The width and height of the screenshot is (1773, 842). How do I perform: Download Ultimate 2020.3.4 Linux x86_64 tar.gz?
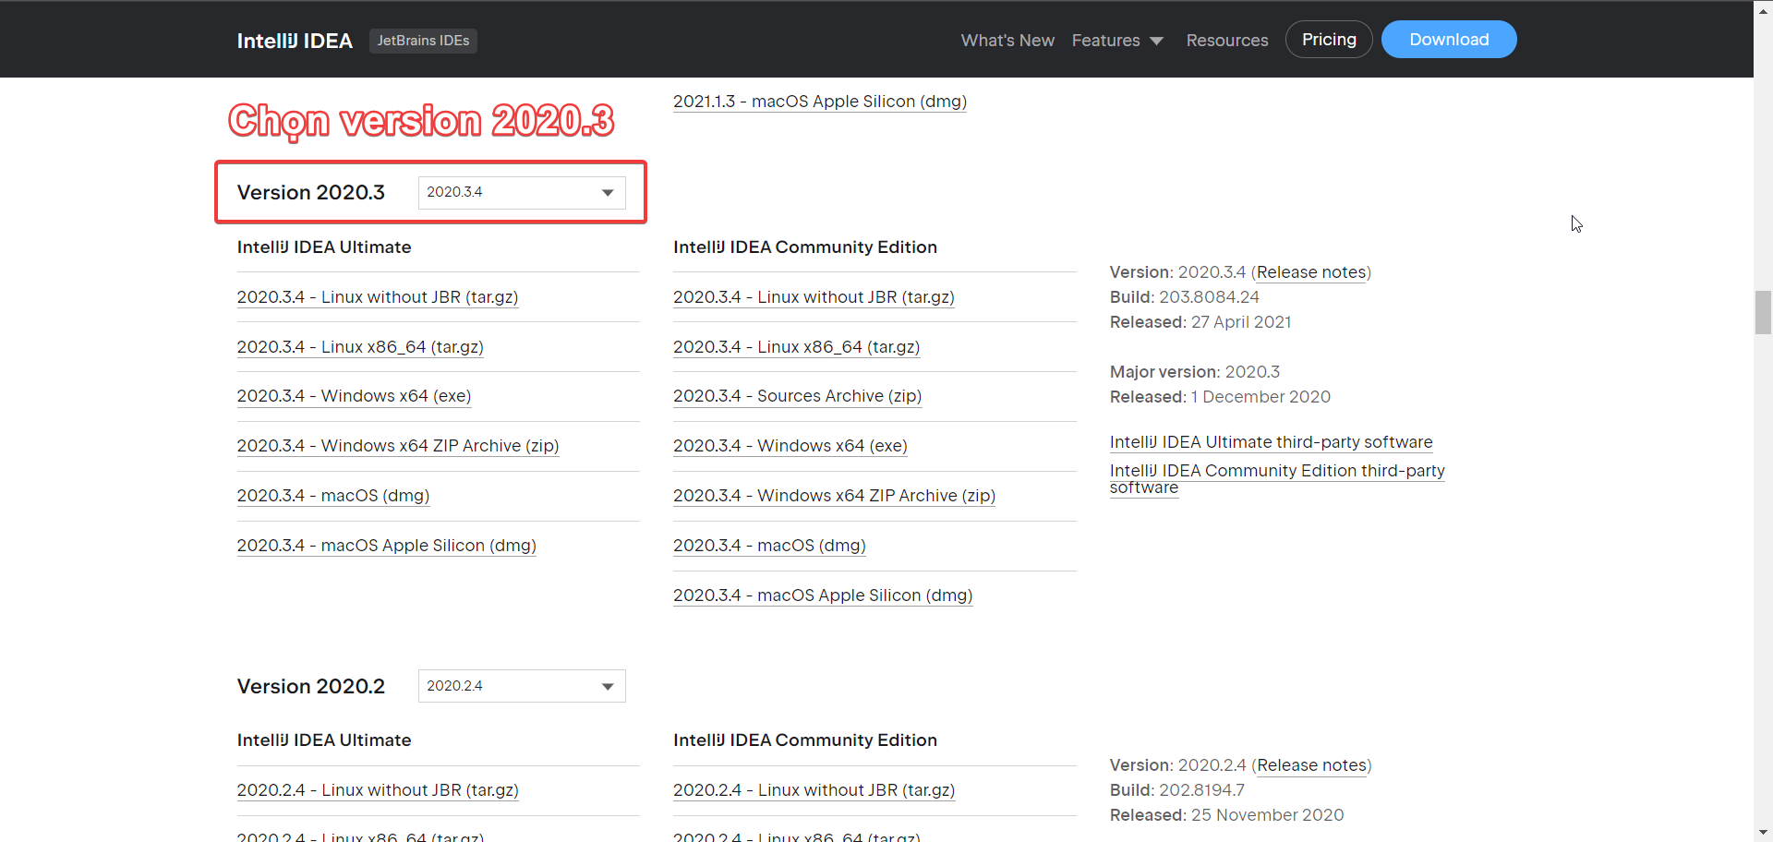coord(360,347)
